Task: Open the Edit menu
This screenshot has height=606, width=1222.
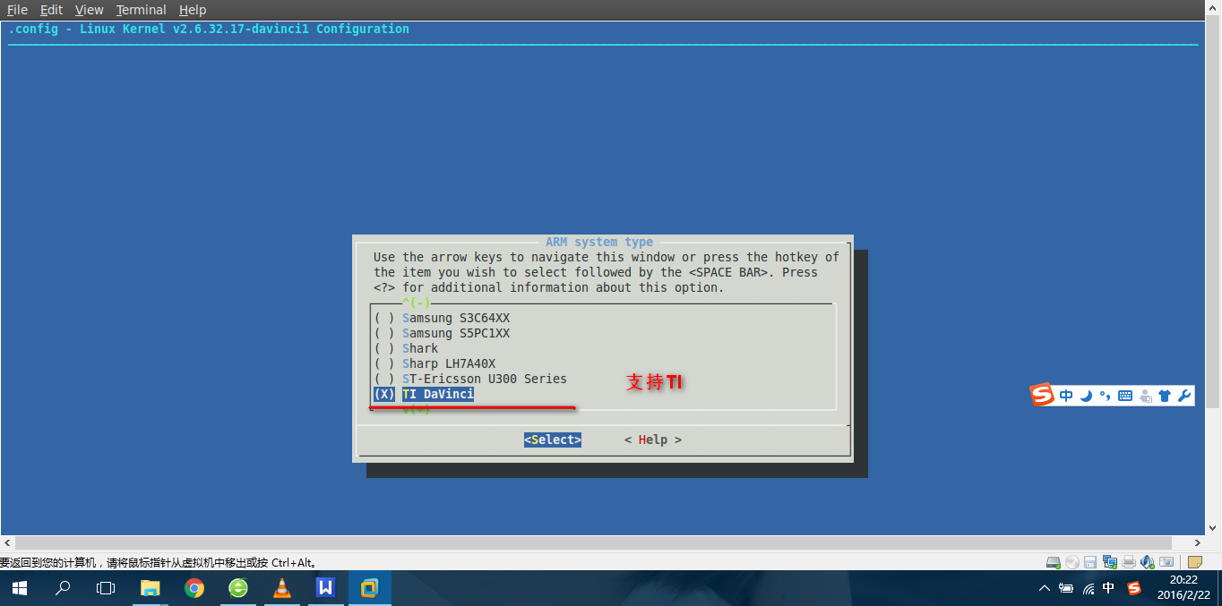Action: 51,10
